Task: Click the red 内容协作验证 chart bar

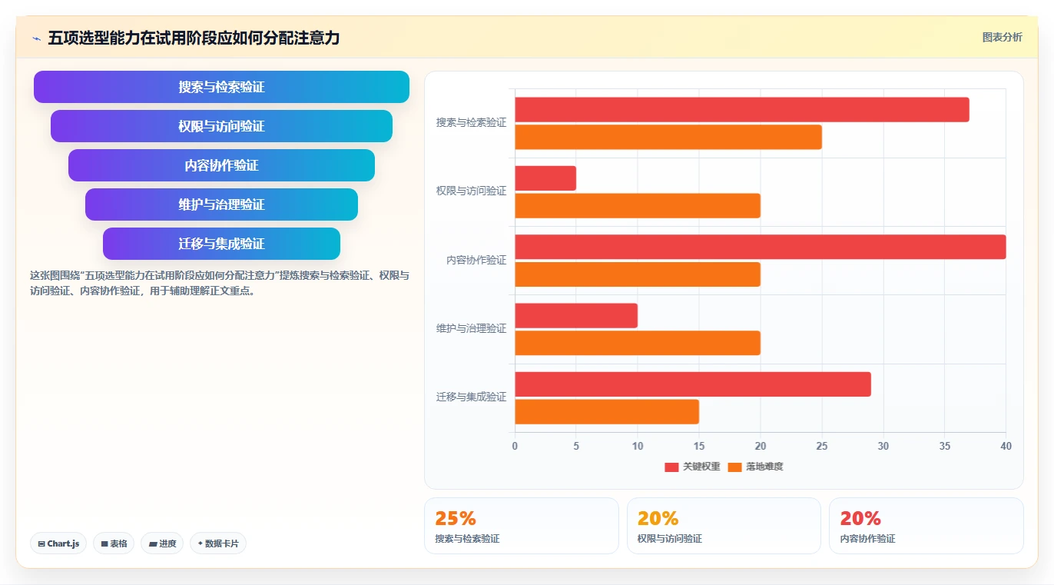Action: point(760,247)
